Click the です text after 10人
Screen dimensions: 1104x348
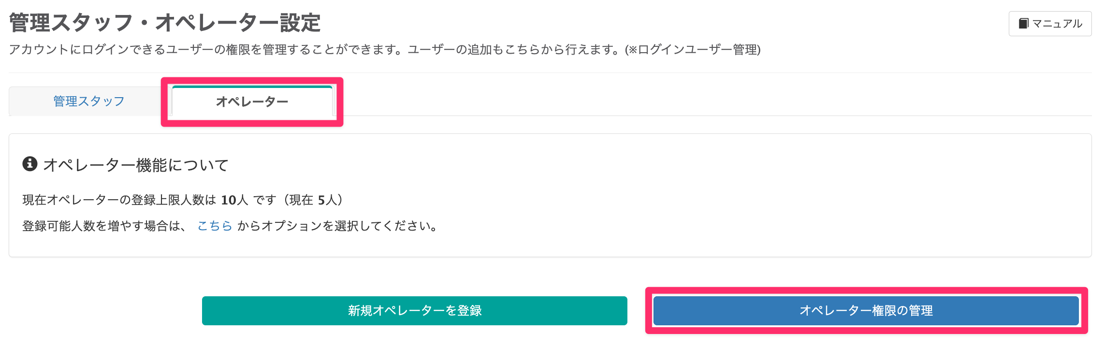point(264,200)
